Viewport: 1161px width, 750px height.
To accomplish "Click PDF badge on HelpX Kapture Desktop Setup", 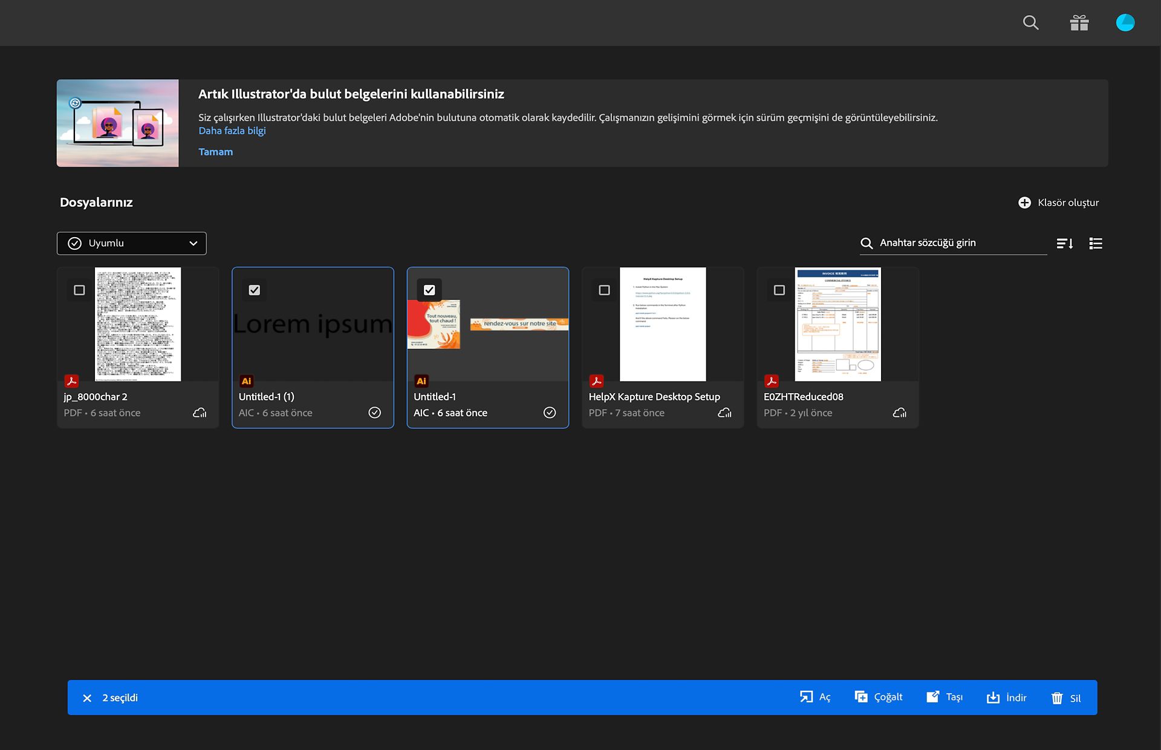I will 596,381.
